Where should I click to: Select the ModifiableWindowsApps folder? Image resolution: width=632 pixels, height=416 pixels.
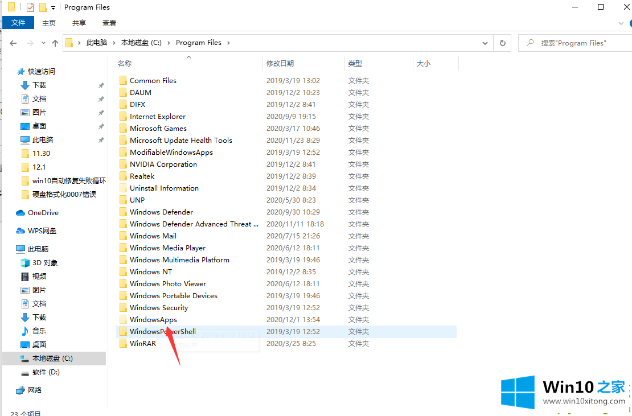171,153
